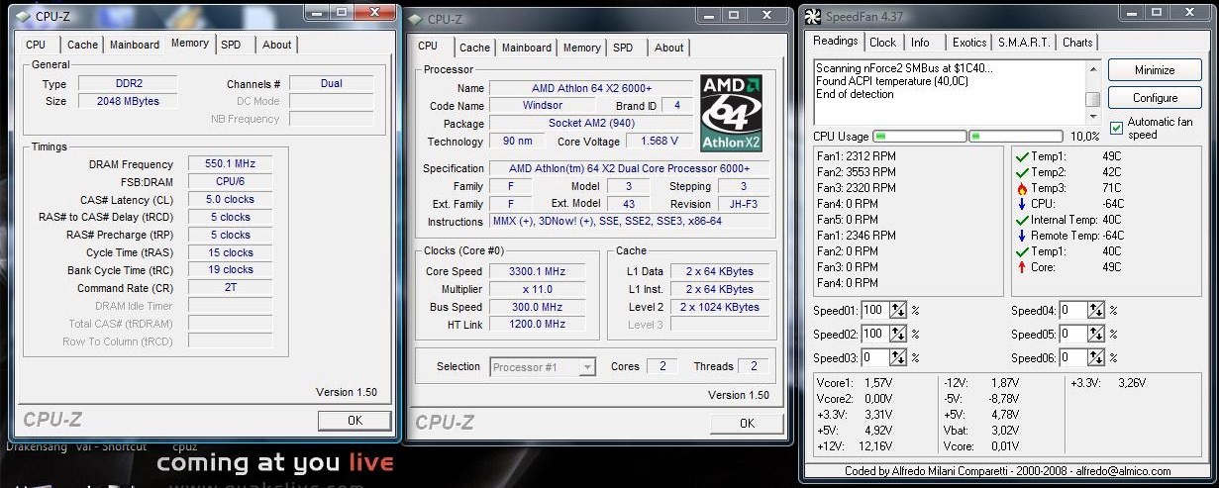The height and width of the screenshot is (488, 1219).
Task: Click the Fan2 3553 RPM reading
Action: [857, 171]
